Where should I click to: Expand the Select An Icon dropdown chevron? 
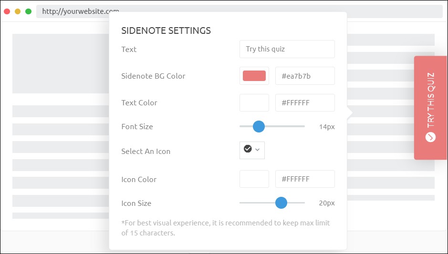pyautogui.click(x=258, y=150)
